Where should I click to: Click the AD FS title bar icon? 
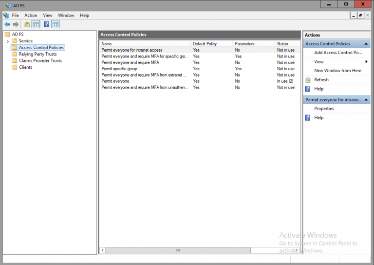click(x=8, y=5)
